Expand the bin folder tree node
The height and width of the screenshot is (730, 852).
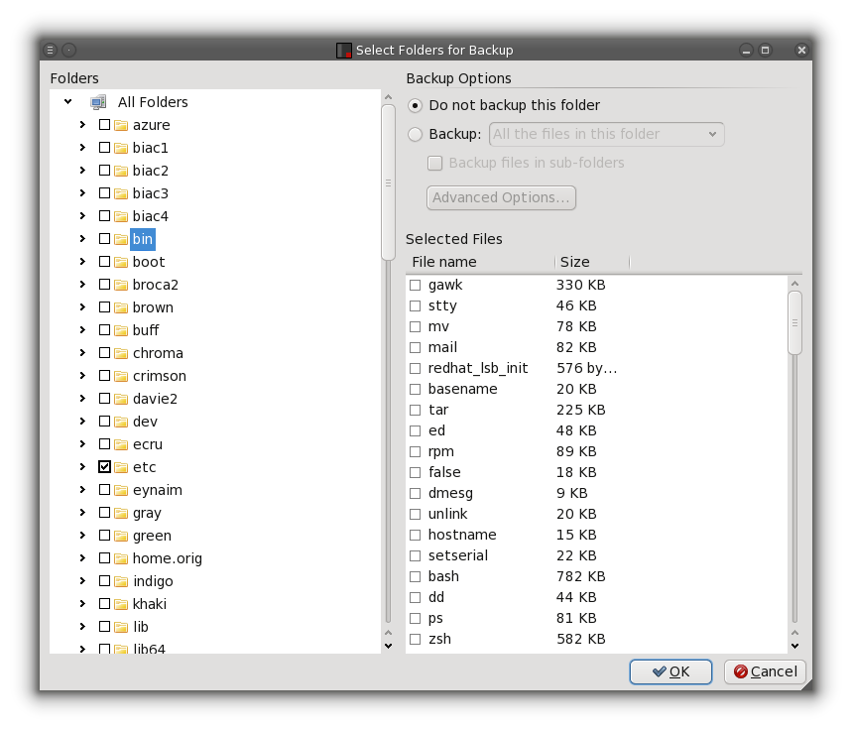click(82, 239)
